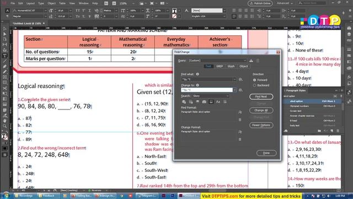The height and width of the screenshot is (199, 353).
Task: Click the stroke none swatch in control panel
Action: (x=174, y=16)
